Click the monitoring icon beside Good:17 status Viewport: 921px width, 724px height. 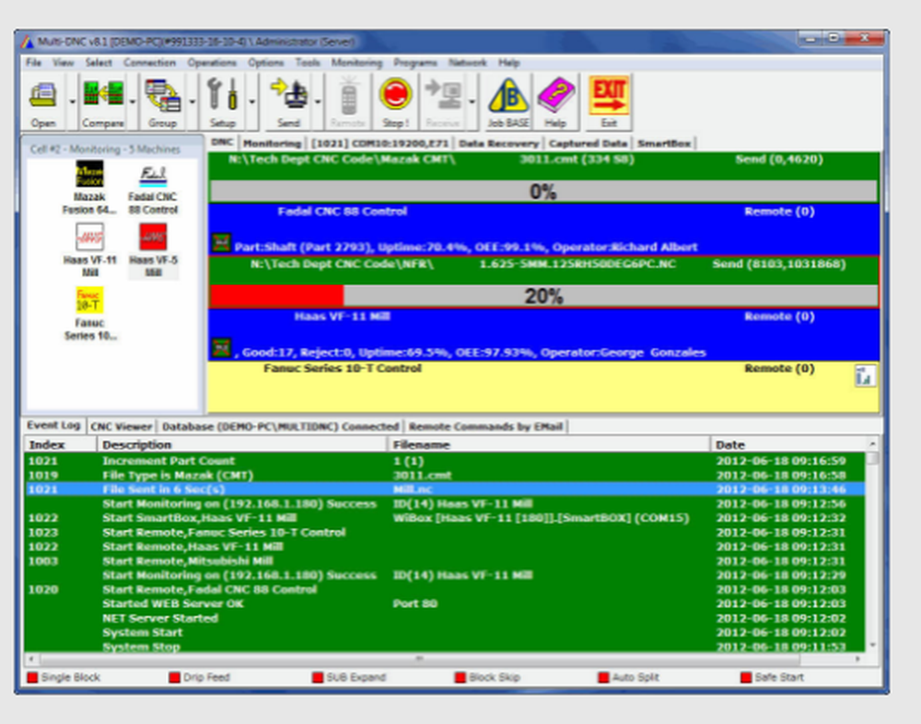coord(221,348)
